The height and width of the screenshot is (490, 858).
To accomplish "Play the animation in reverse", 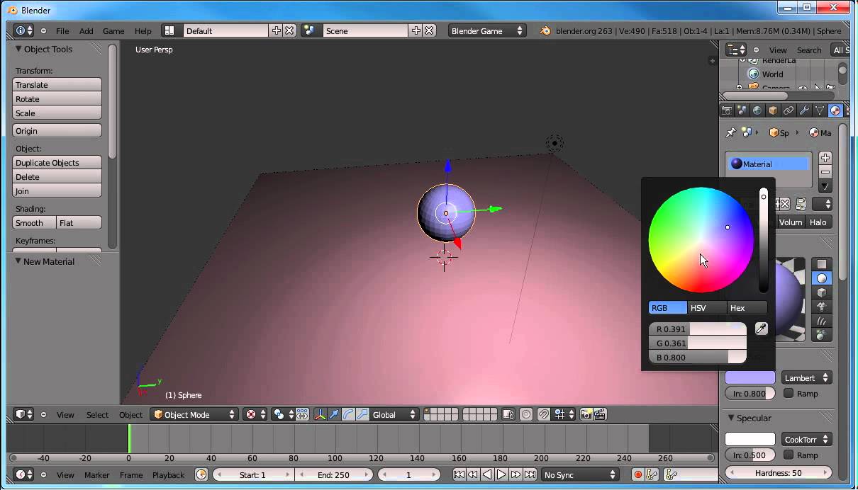I will pyautogui.click(x=487, y=474).
